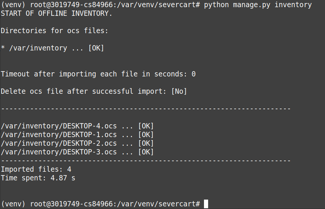This screenshot has height=209, width=325.
Task: Click the '/var/inventory/DESKTOP-1.ocs' file path
Action: point(59,135)
